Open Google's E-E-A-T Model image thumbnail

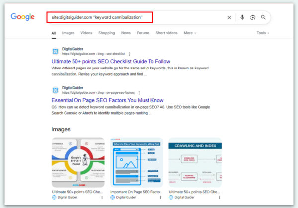coord(78,162)
